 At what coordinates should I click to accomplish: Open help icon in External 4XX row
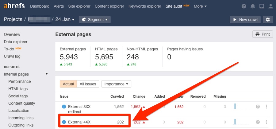258,122
